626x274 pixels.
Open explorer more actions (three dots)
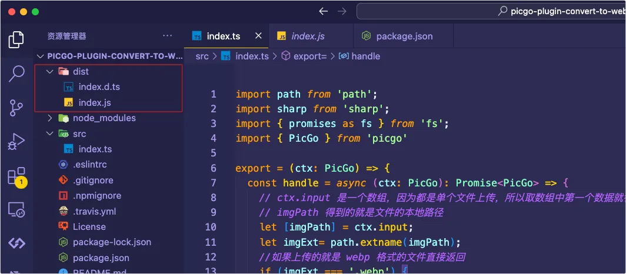tap(167, 36)
